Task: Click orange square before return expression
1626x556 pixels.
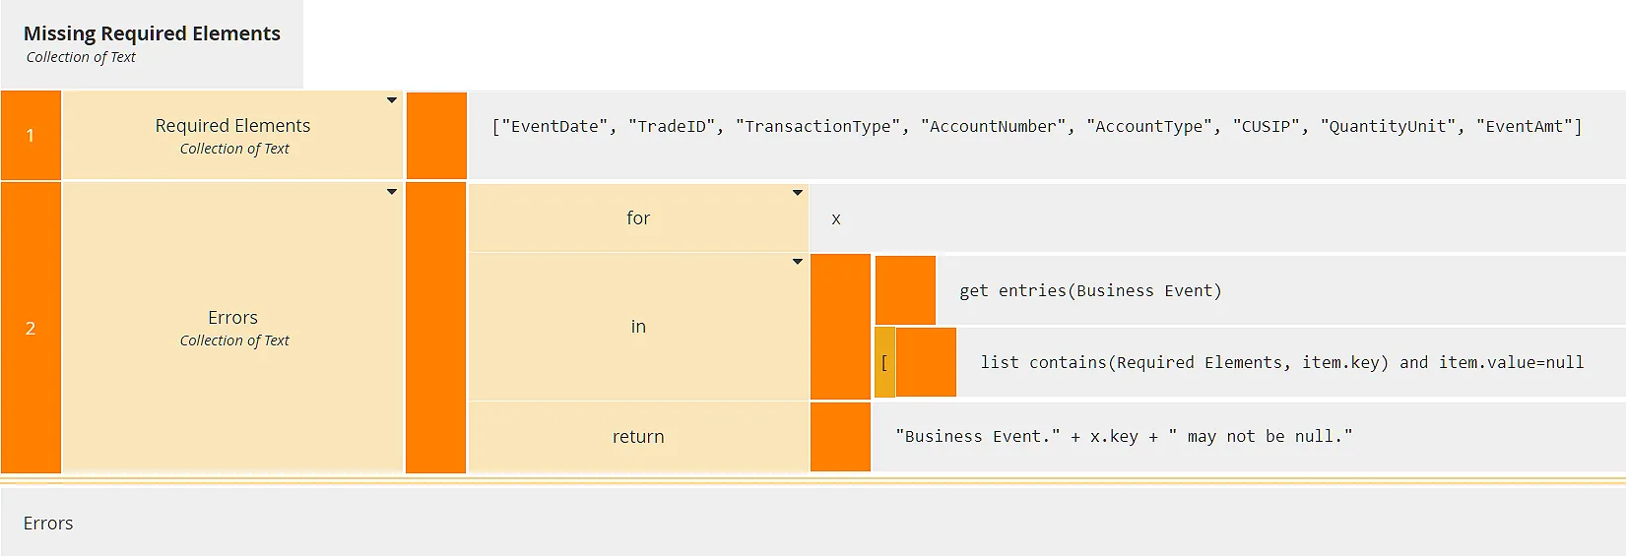Action: click(x=840, y=436)
